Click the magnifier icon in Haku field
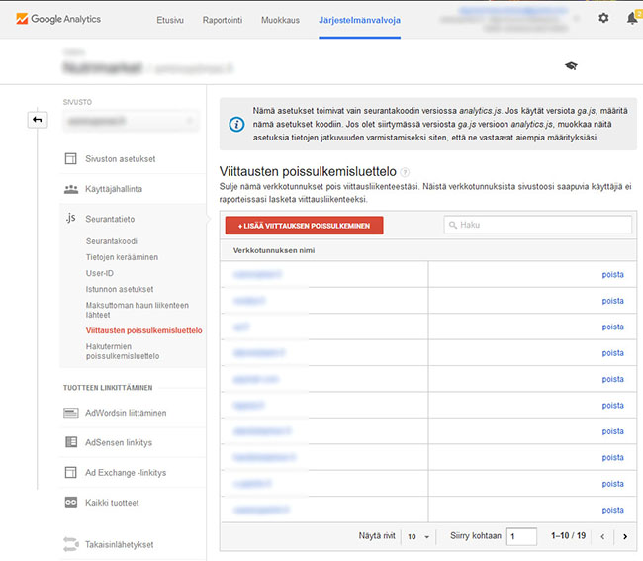This screenshot has width=643, height=561. (x=453, y=226)
